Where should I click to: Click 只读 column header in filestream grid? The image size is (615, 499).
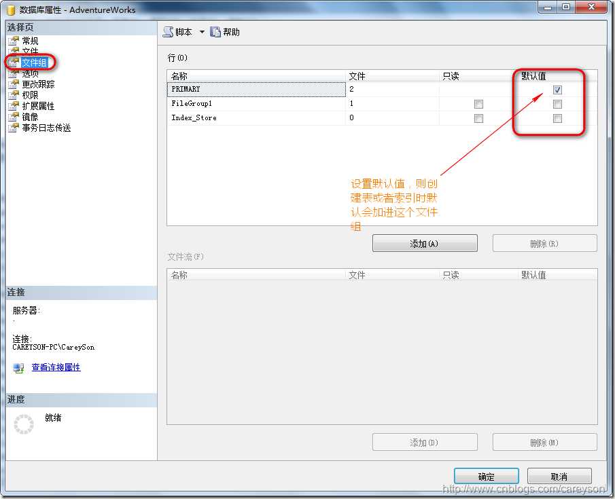point(478,275)
